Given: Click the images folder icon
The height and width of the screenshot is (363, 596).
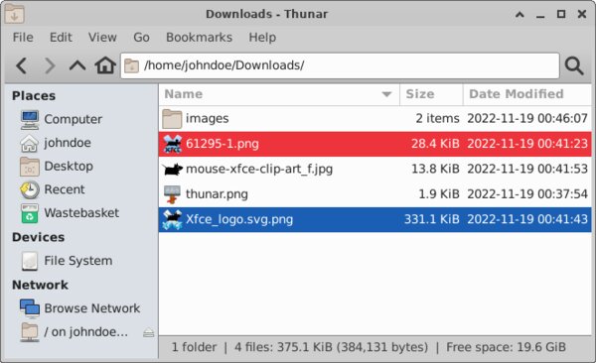Looking at the screenshot, I should coord(172,119).
